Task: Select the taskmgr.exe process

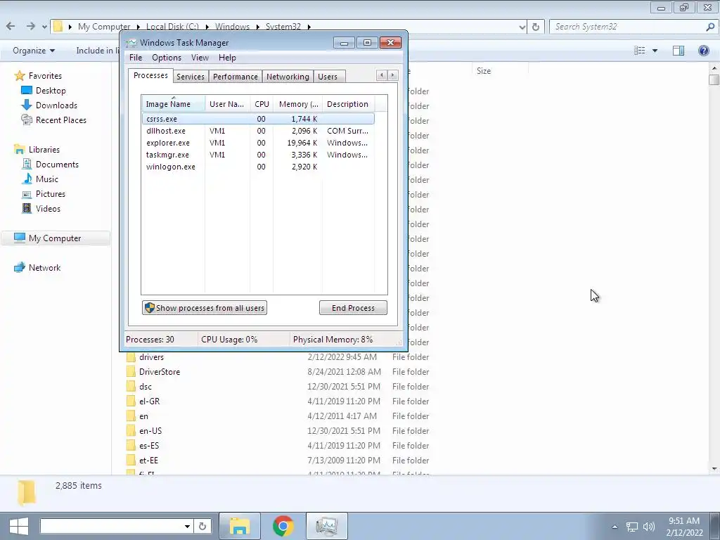Action: point(167,155)
